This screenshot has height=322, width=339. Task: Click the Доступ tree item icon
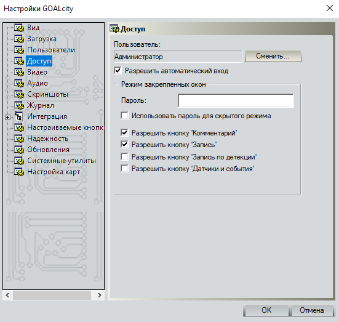click(x=19, y=61)
